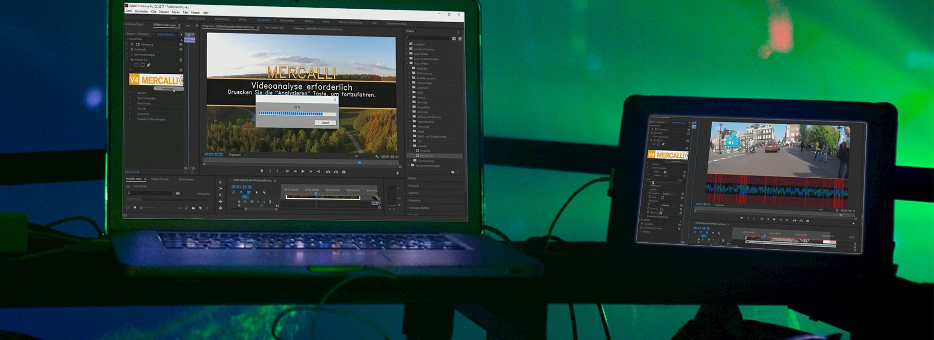
Task: Reset the Bewegung effect on the laptop
Action: tap(181, 45)
